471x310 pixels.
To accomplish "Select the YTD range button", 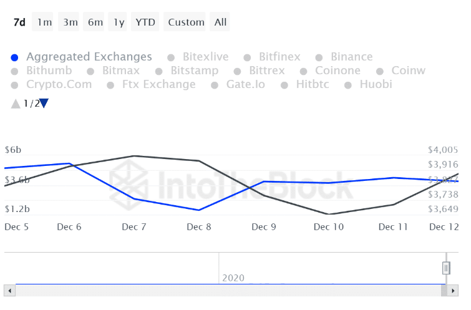I will coord(145,22).
